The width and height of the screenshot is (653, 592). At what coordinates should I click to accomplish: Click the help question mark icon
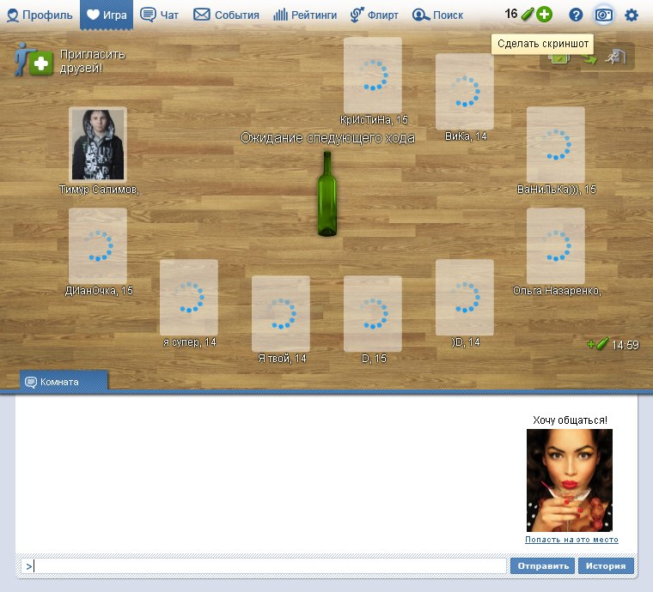[x=577, y=15]
